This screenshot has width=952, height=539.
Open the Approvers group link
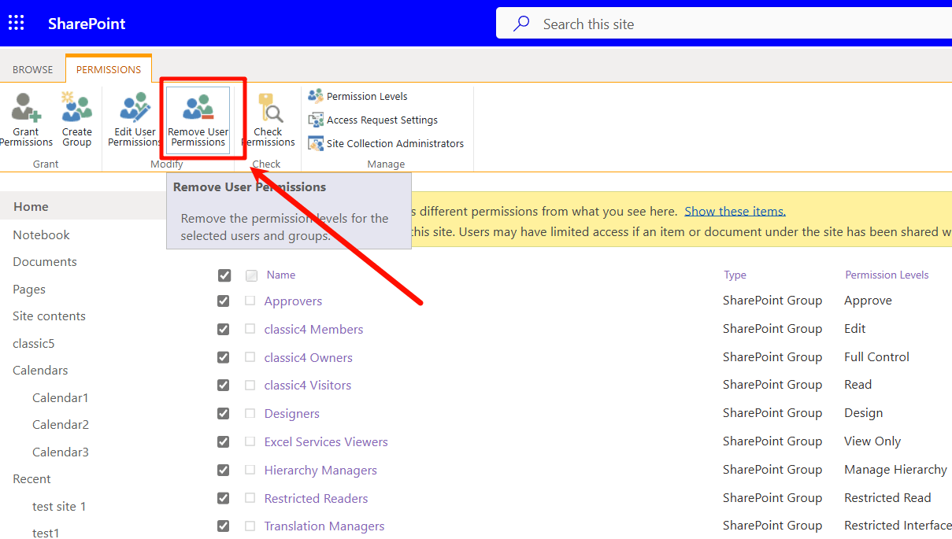[293, 301]
